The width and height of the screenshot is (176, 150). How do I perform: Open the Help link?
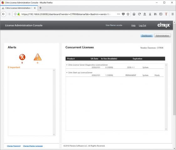tap(133, 25)
